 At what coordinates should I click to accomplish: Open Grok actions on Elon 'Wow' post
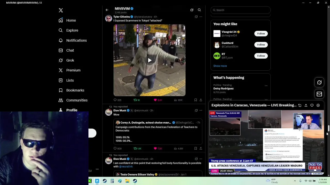[x=196, y=110]
